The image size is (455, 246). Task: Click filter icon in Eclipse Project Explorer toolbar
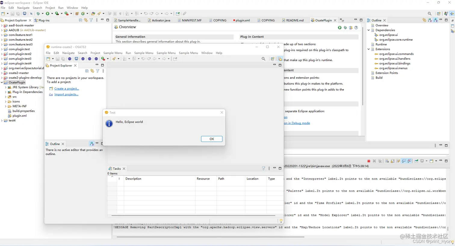pyautogui.click(x=91, y=20)
